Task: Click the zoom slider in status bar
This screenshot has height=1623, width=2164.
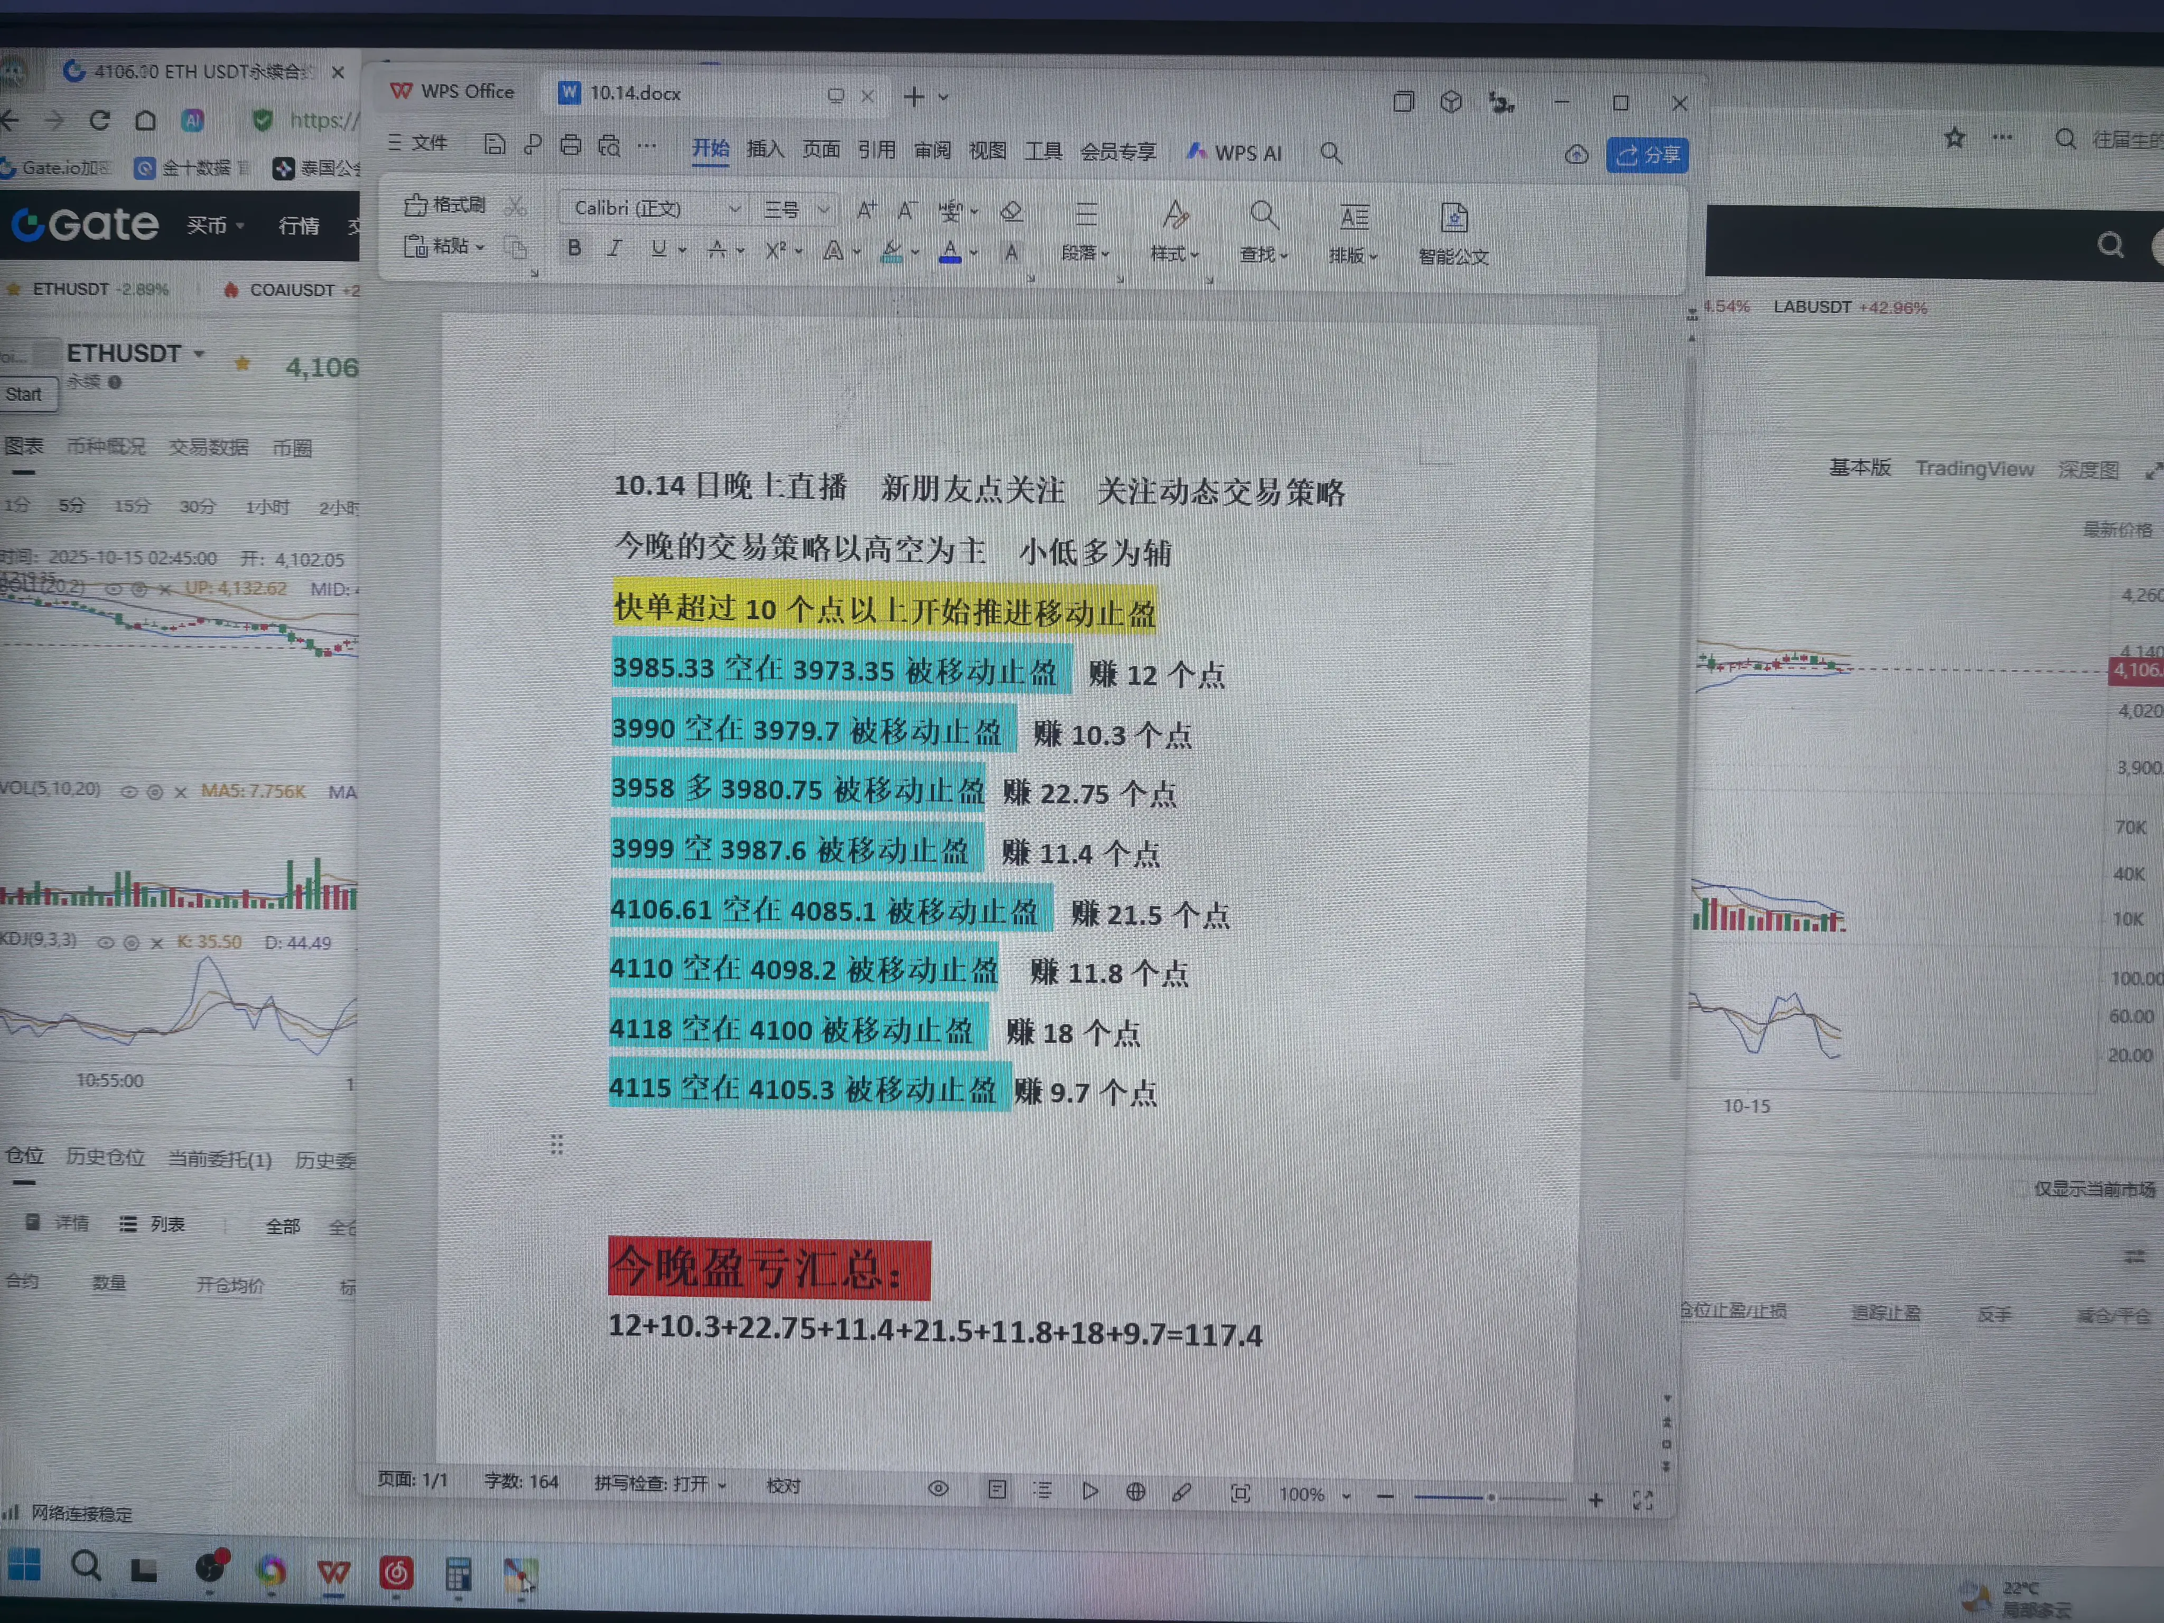Action: (1491, 1497)
